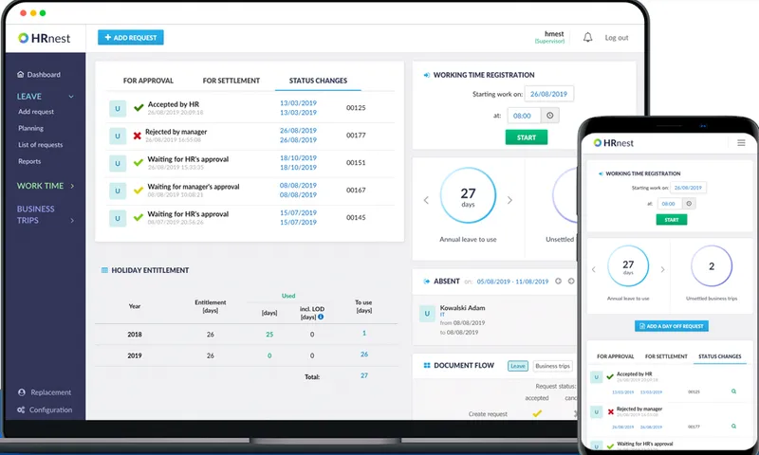The image size is (759, 455).
Task: Click yellow checkmark of Waiting for manager's approval
Action: [x=138, y=190]
